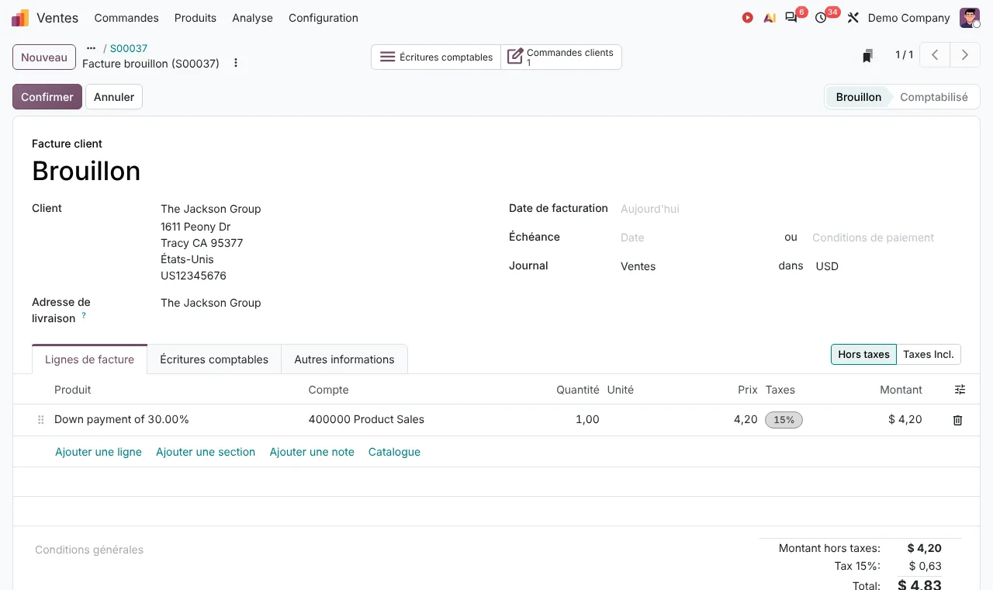993x590 pixels.
Task: Open the Produits menu
Action: [195, 18]
